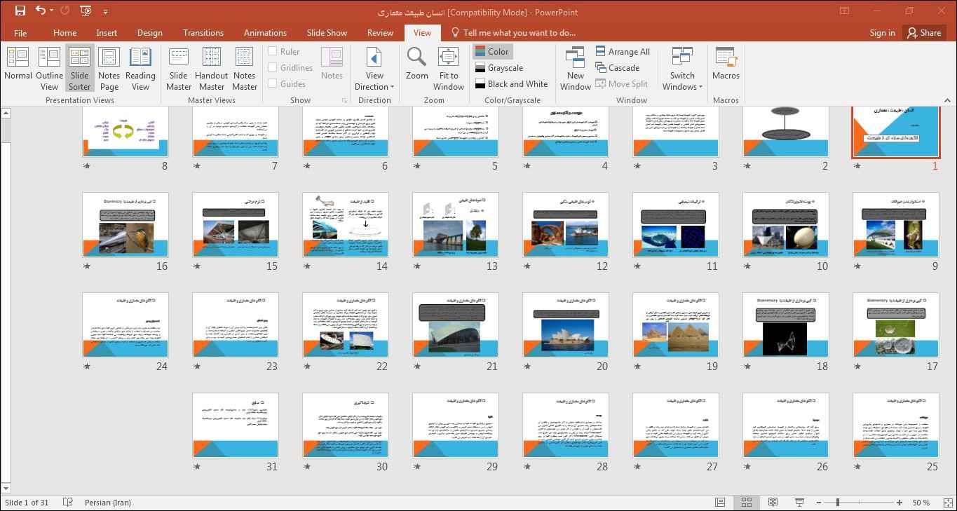Open Notes Page view
The height and width of the screenshot is (511, 957).
coord(109,67)
